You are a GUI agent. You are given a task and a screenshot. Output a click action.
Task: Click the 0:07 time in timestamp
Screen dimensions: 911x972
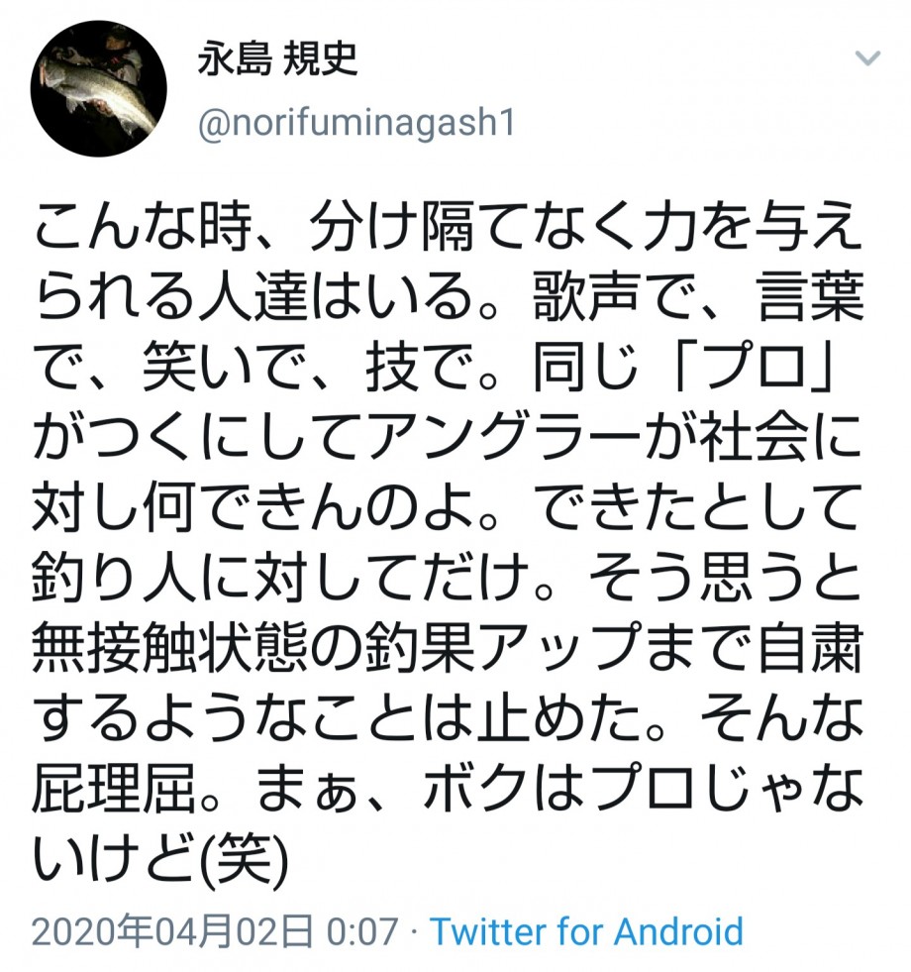pyautogui.click(x=361, y=931)
